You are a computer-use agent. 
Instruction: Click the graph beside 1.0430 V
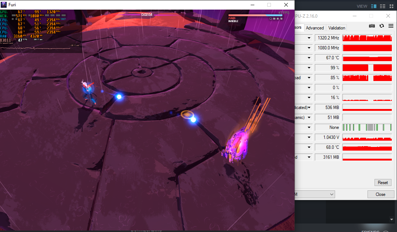(x=367, y=137)
